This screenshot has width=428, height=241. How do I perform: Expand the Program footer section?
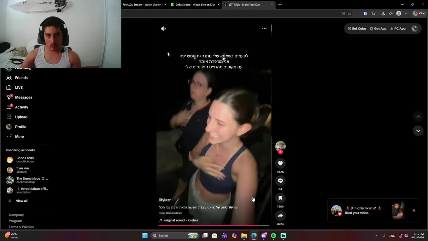(x=15, y=221)
